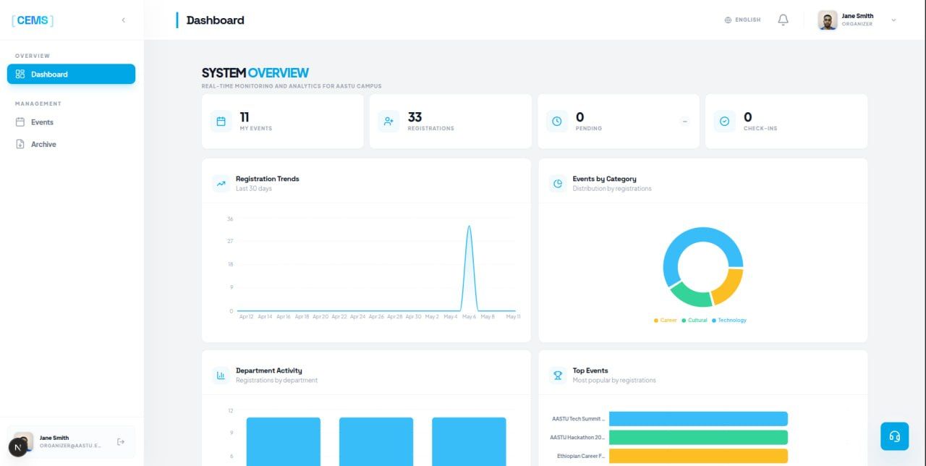Click the AASTU Hackathon label
The width and height of the screenshot is (926, 466).
(x=577, y=437)
